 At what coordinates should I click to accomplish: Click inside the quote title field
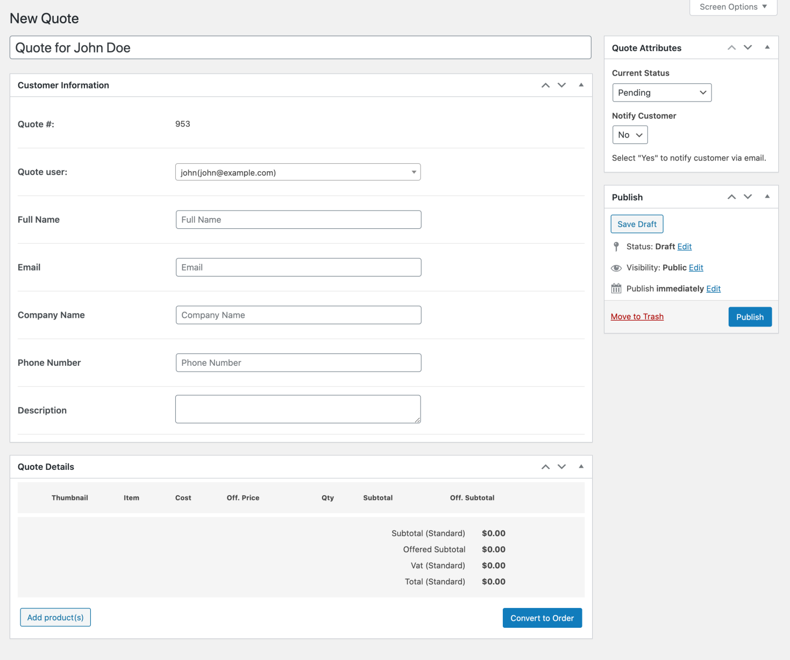300,47
